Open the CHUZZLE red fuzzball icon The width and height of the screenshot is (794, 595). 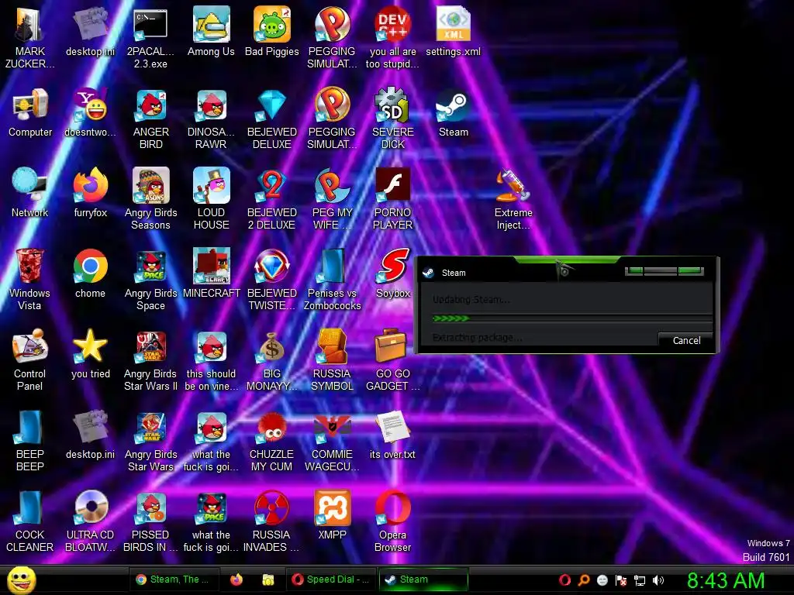coord(272,440)
